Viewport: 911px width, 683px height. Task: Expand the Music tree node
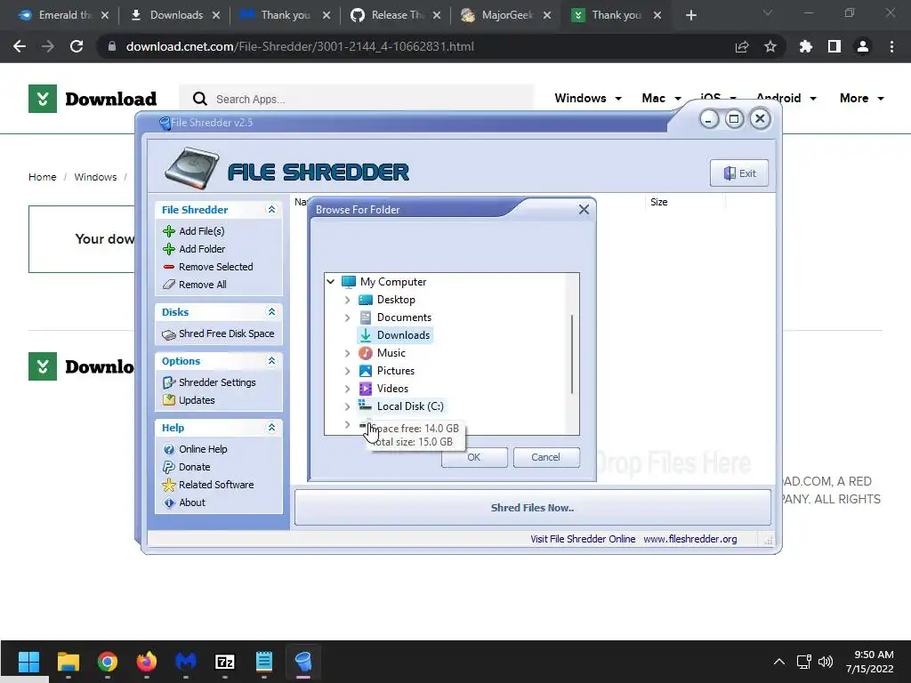tap(348, 353)
